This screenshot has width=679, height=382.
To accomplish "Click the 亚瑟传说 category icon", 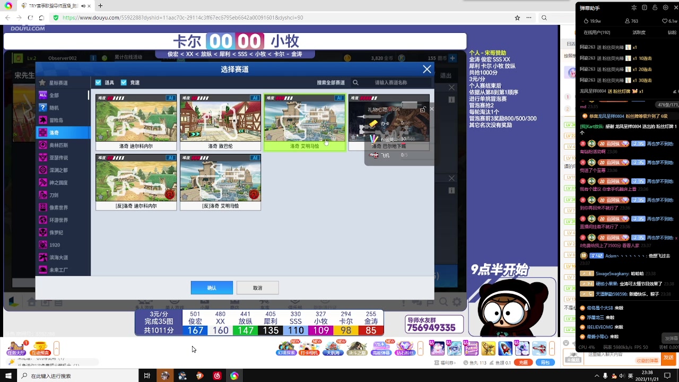I will (x=43, y=158).
